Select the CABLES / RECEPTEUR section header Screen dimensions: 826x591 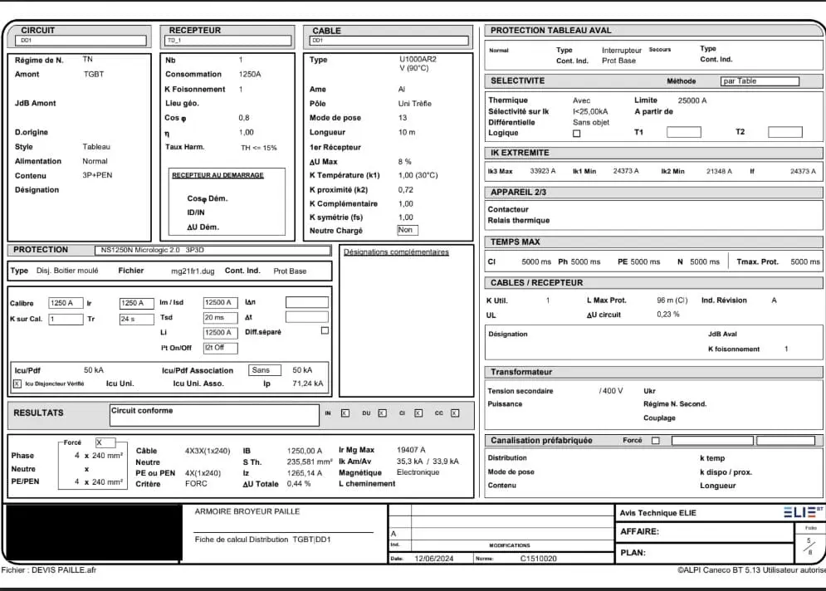coord(653,283)
